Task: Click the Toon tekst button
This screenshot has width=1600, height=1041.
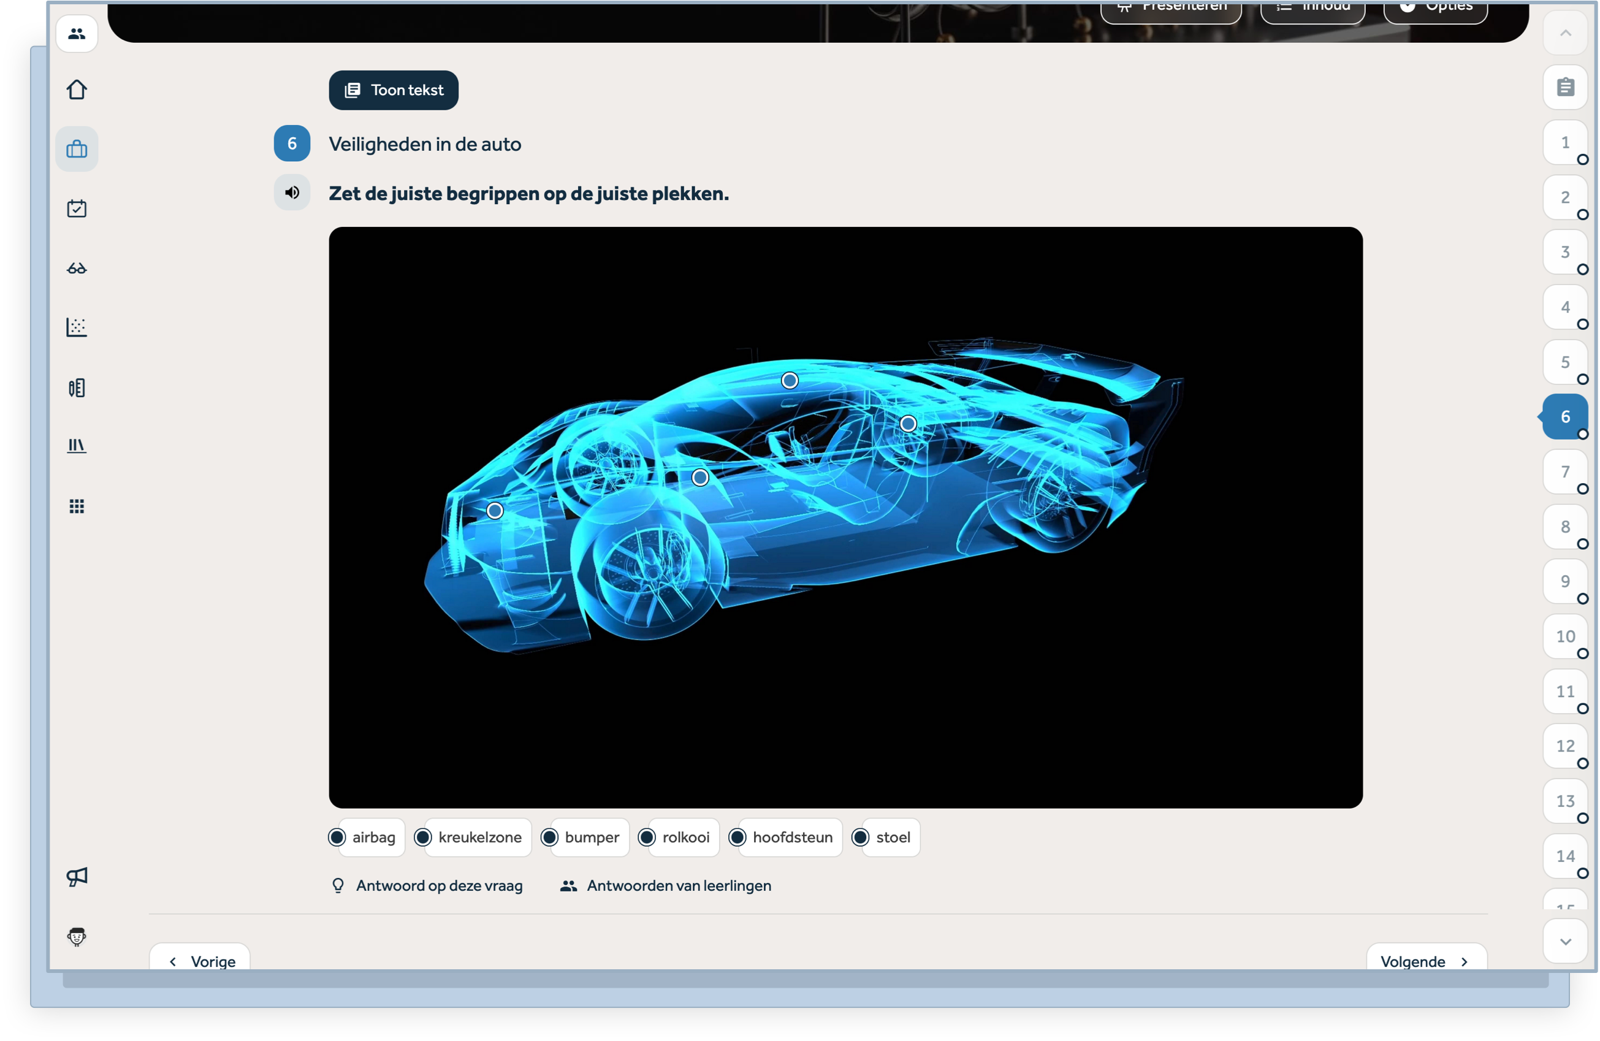Action: point(394,90)
